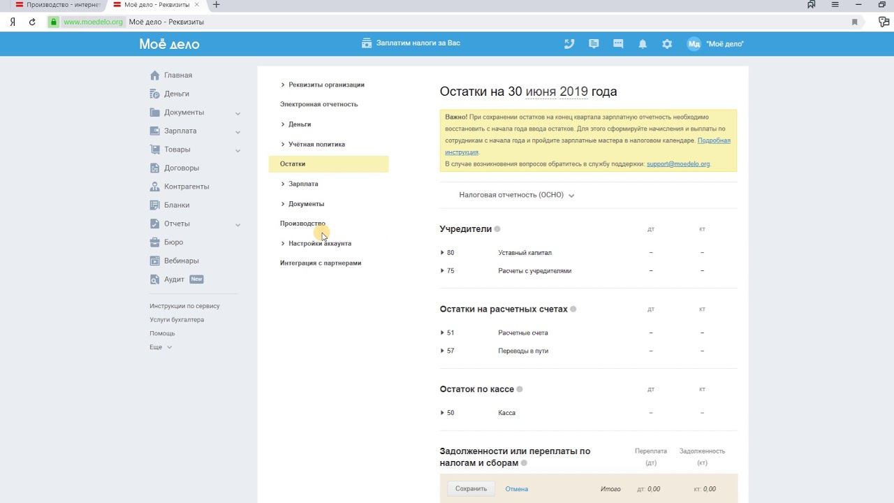Expand the Документы sidebar chevron
The height and width of the screenshot is (503, 894).
click(x=237, y=113)
